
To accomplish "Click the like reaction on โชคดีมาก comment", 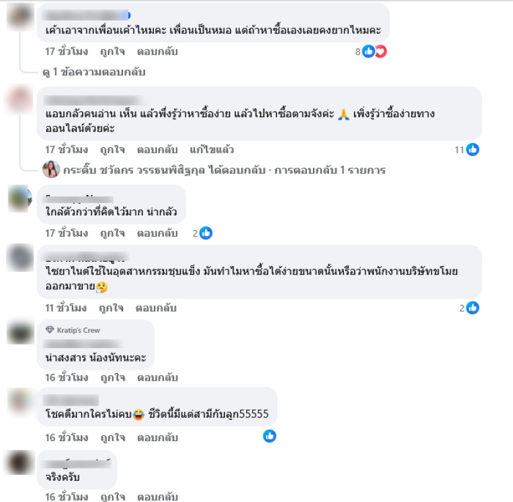I will (x=269, y=436).
